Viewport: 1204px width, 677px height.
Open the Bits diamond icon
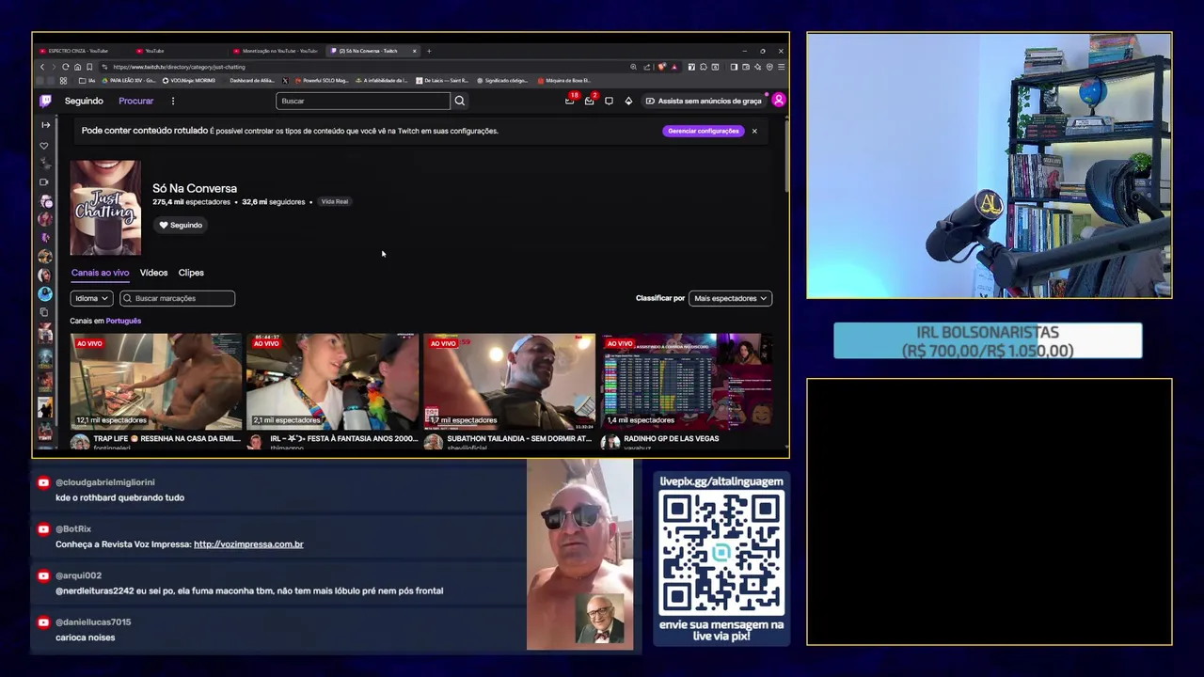628,101
